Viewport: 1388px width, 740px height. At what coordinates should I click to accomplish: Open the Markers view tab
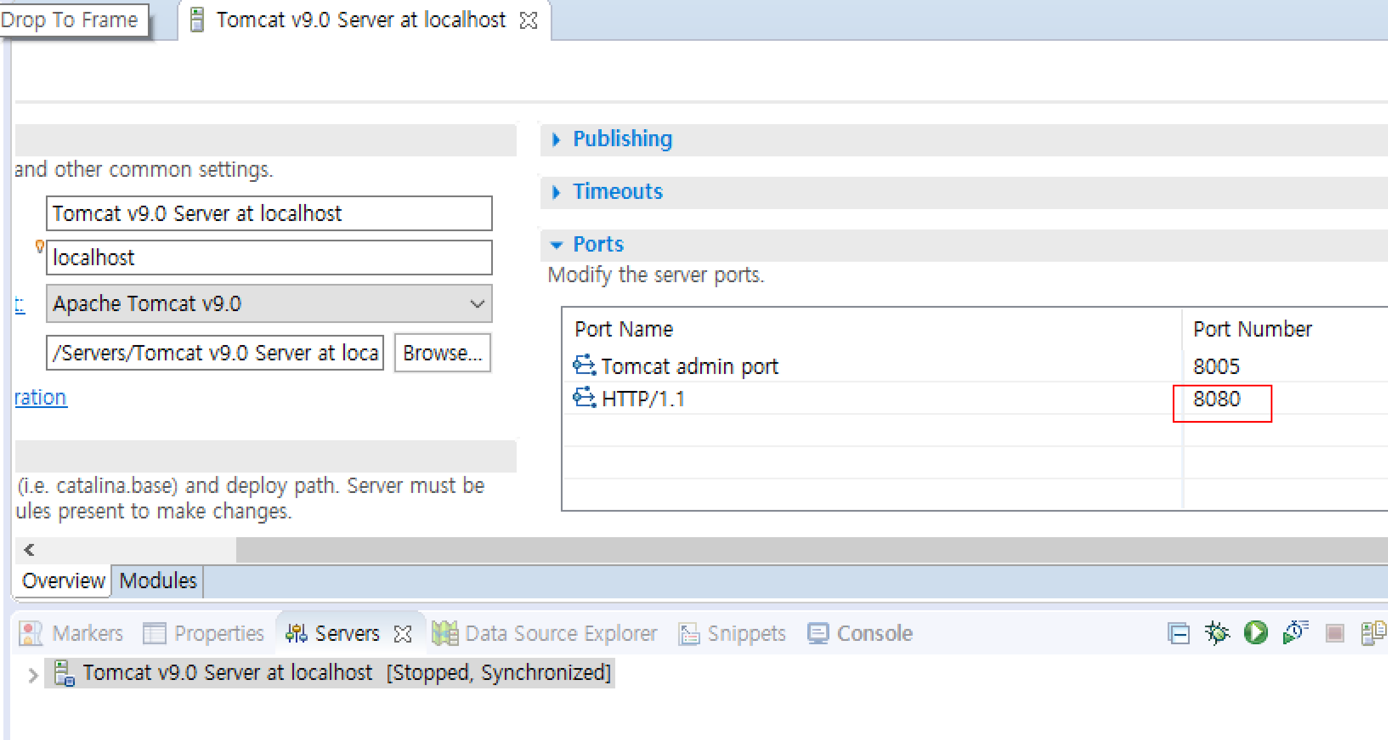pyautogui.click(x=71, y=633)
